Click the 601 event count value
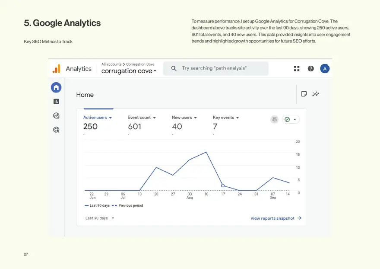Image resolution: width=380 pixels, height=269 pixels. click(134, 126)
